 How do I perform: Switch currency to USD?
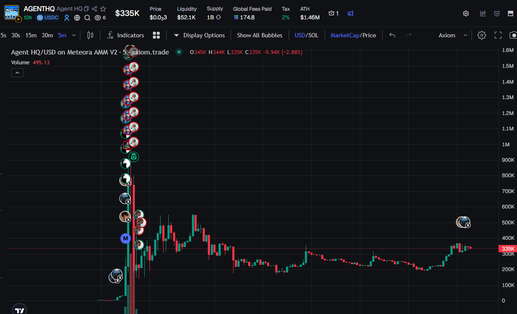point(300,35)
